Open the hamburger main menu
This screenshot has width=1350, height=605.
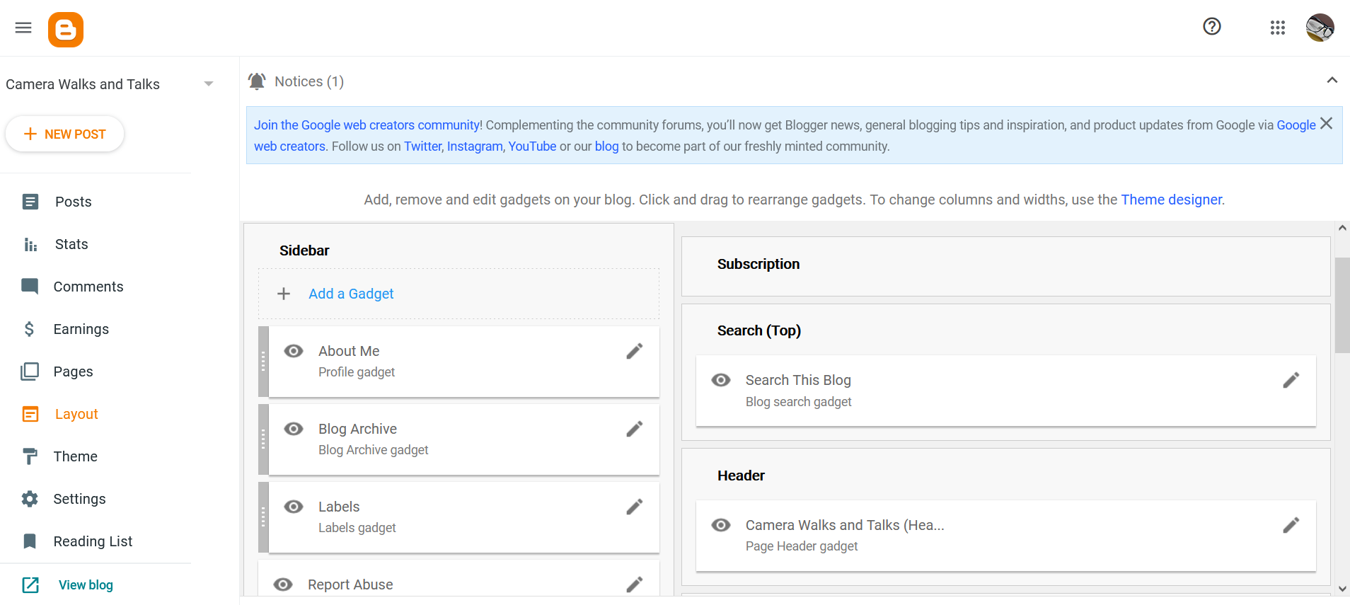(x=23, y=28)
